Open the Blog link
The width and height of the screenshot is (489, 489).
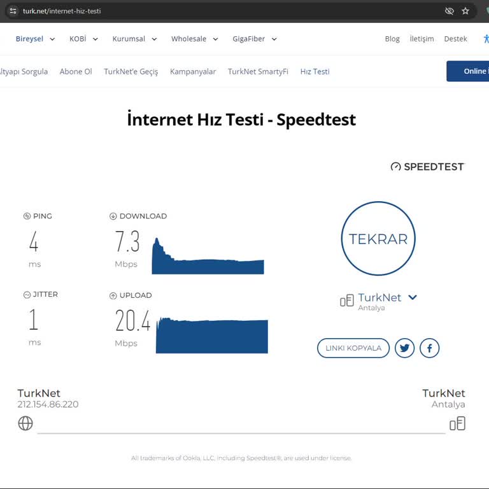pyautogui.click(x=392, y=39)
